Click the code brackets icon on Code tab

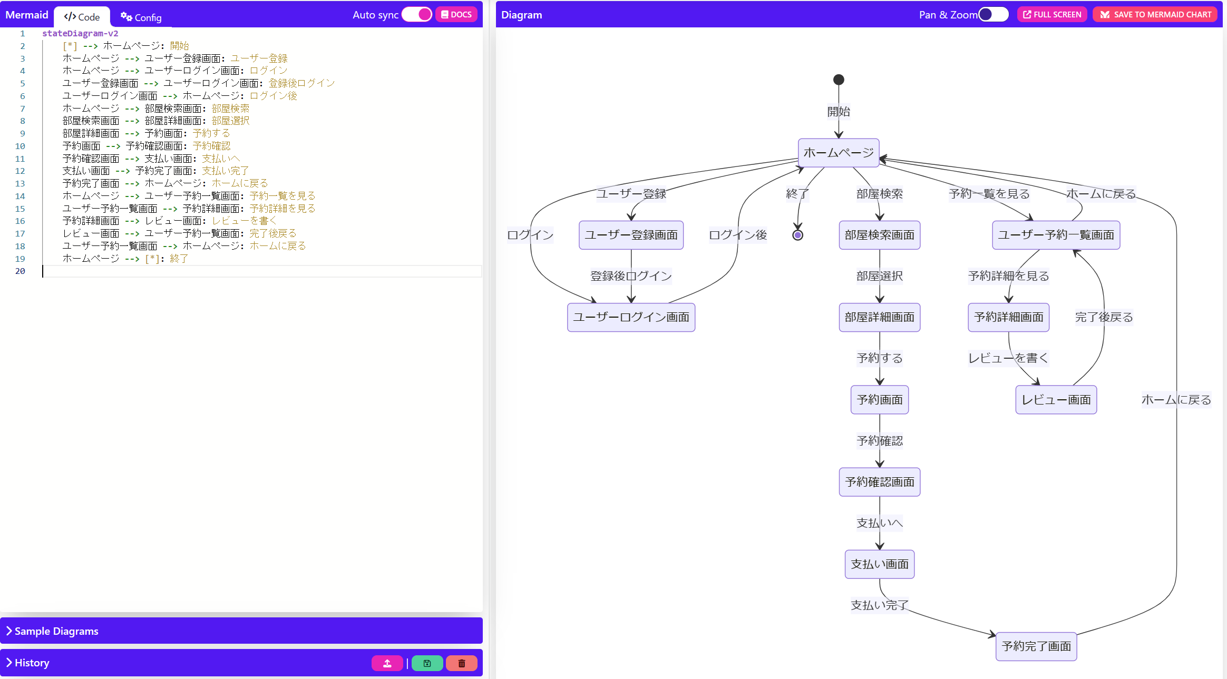click(70, 17)
